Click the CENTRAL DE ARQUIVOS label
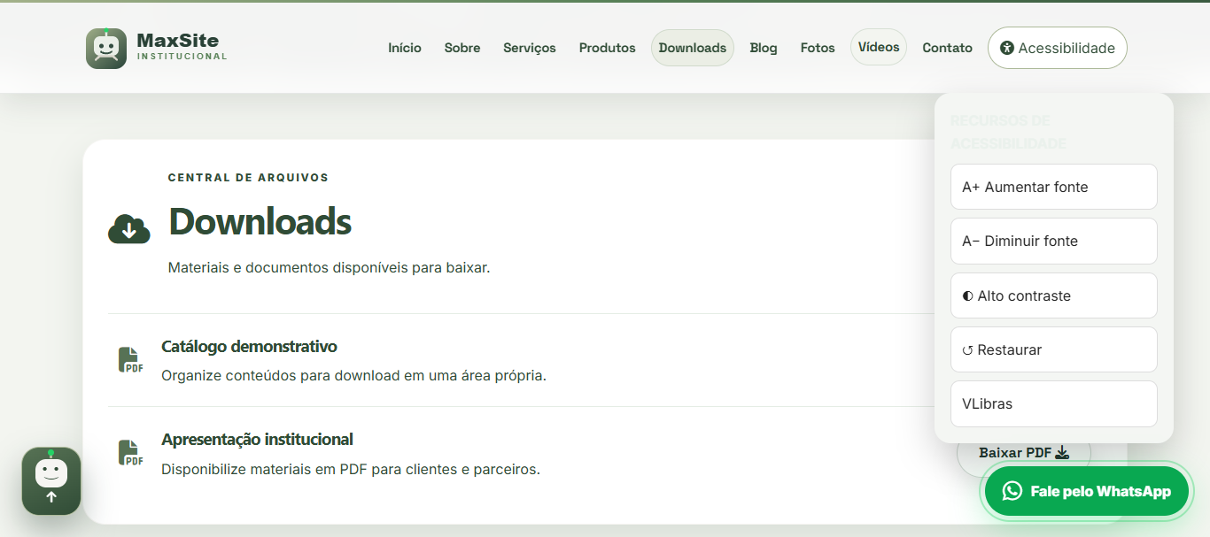The width and height of the screenshot is (1210, 537). pyautogui.click(x=248, y=177)
